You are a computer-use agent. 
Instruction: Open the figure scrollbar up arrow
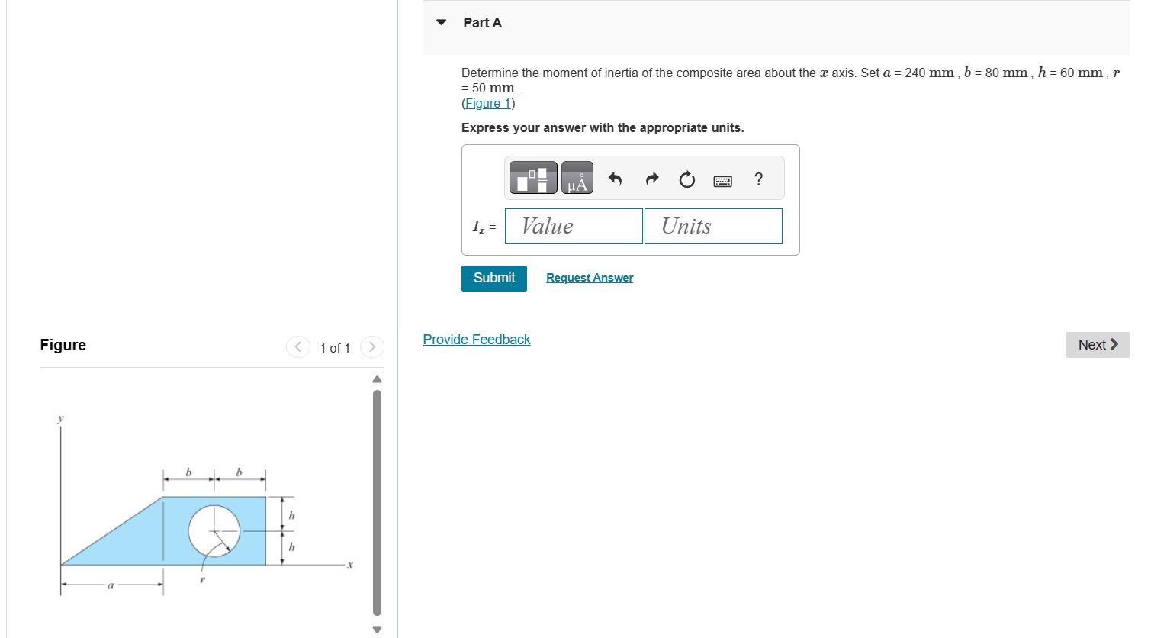[376, 379]
